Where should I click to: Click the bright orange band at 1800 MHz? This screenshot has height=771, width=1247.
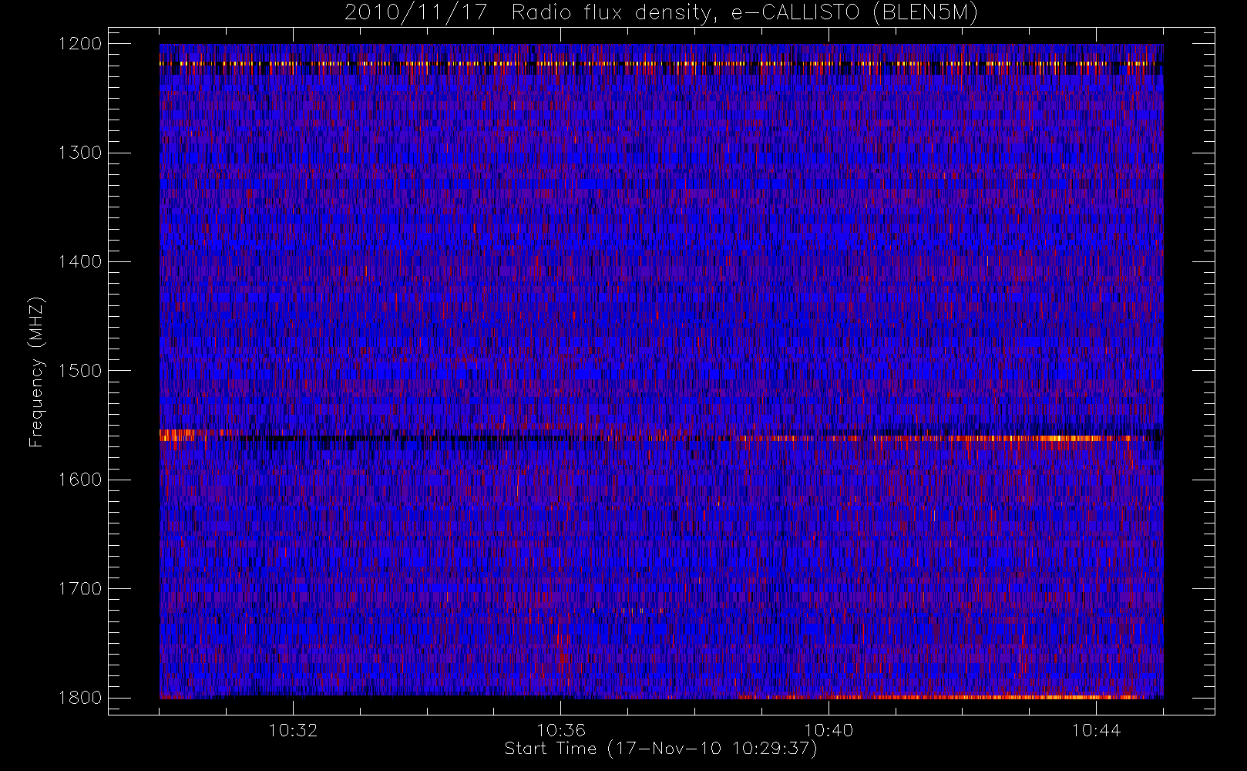click(x=940, y=697)
